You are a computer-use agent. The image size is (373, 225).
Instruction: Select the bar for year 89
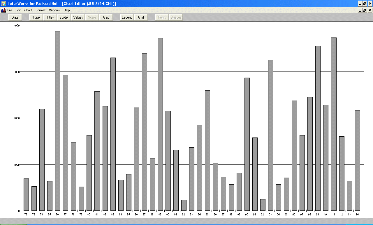pos(160,124)
